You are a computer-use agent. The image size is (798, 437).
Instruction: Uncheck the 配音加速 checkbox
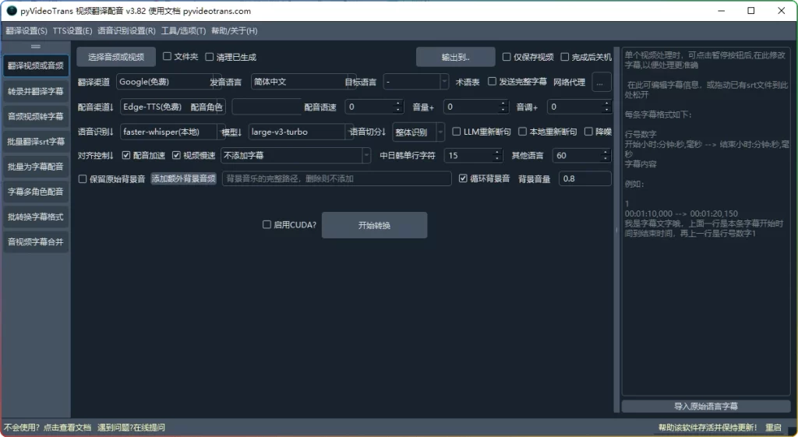pos(127,156)
